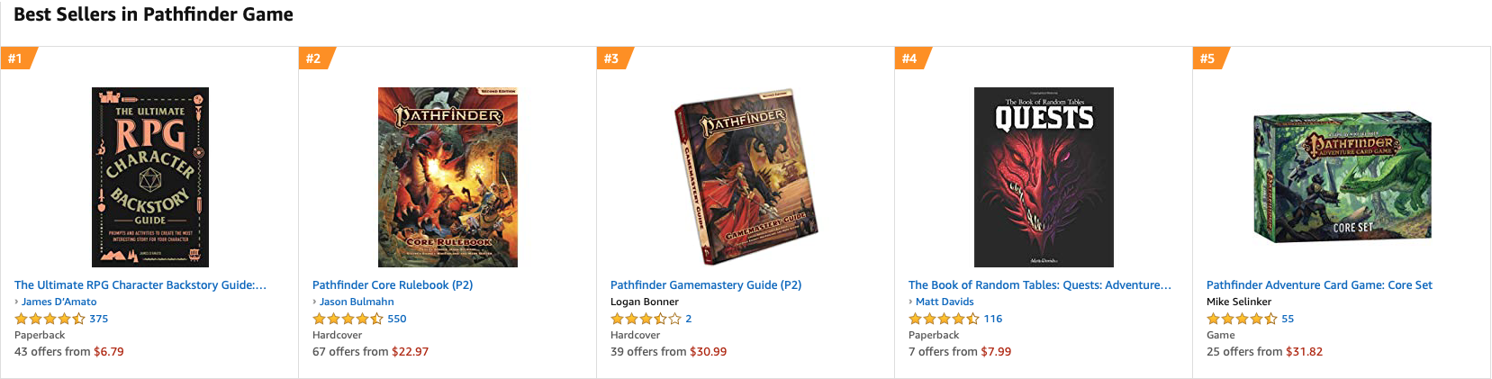Open the Pathfinder Adventure Card Game box image
The image size is (1492, 379).
coord(1342,177)
